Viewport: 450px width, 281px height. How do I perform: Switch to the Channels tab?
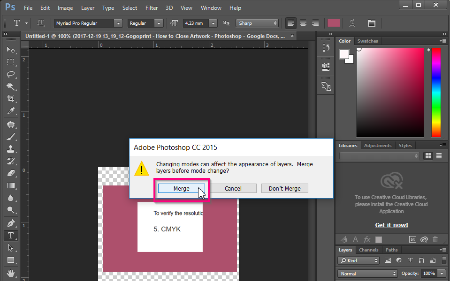click(x=368, y=250)
